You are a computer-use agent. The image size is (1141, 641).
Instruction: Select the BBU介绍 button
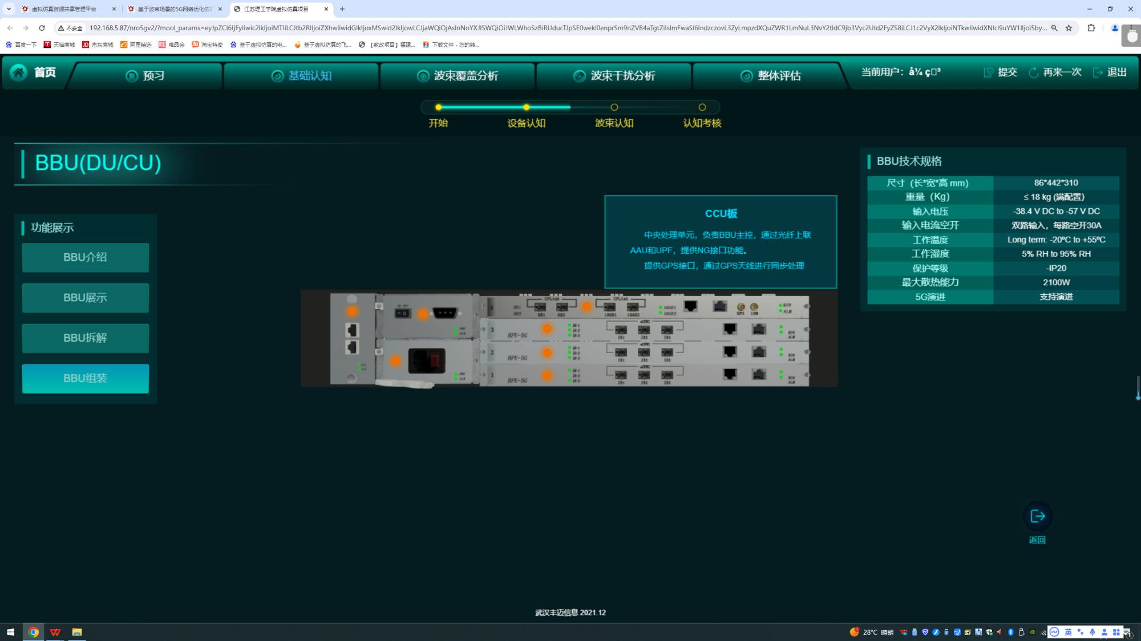(x=85, y=257)
